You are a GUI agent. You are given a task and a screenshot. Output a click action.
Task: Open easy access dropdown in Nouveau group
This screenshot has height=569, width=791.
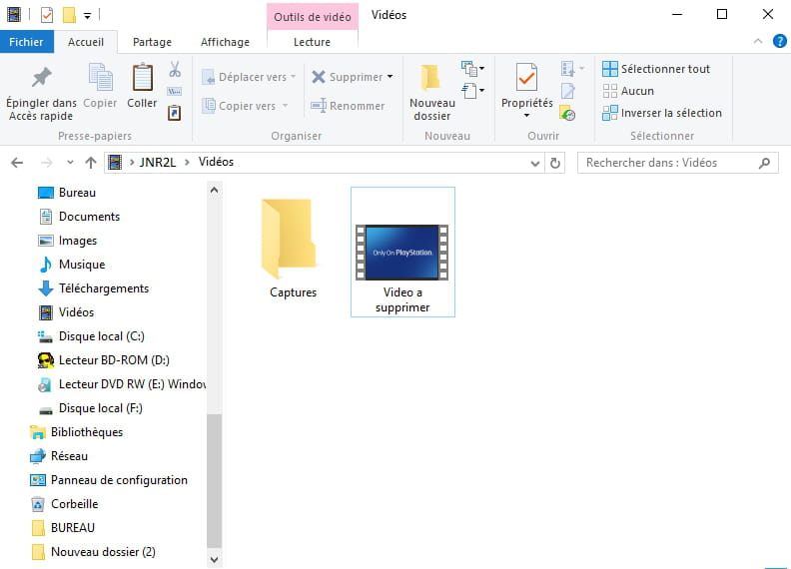click(472, 91)
